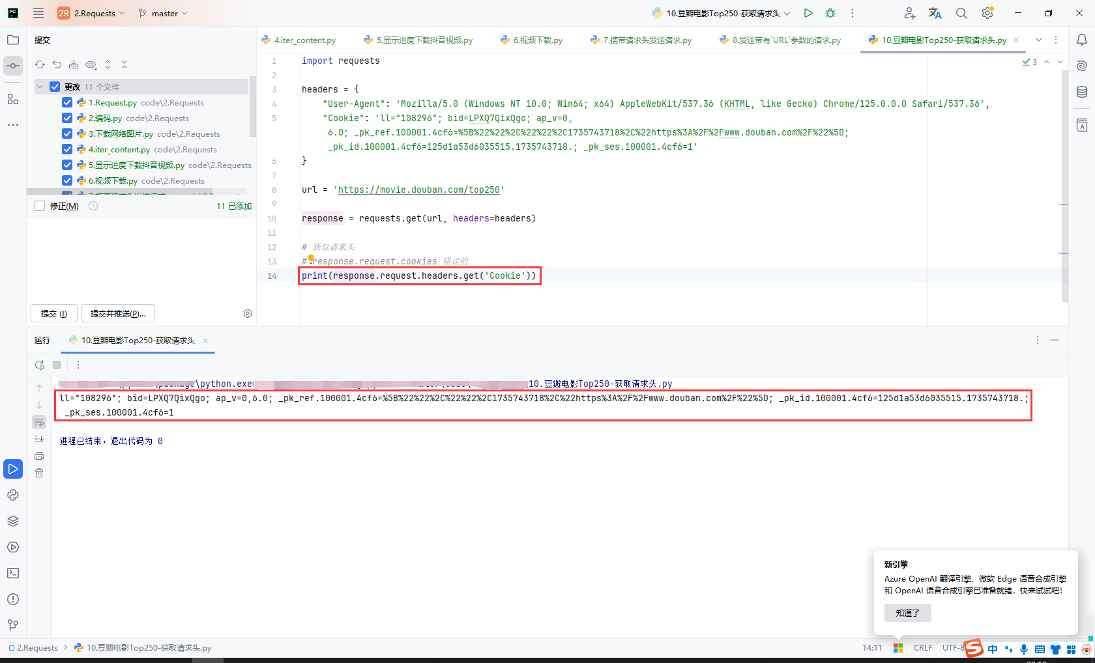The image size is (1095, 663).
Task: Open commit message history clock icon
Action: 93,206
